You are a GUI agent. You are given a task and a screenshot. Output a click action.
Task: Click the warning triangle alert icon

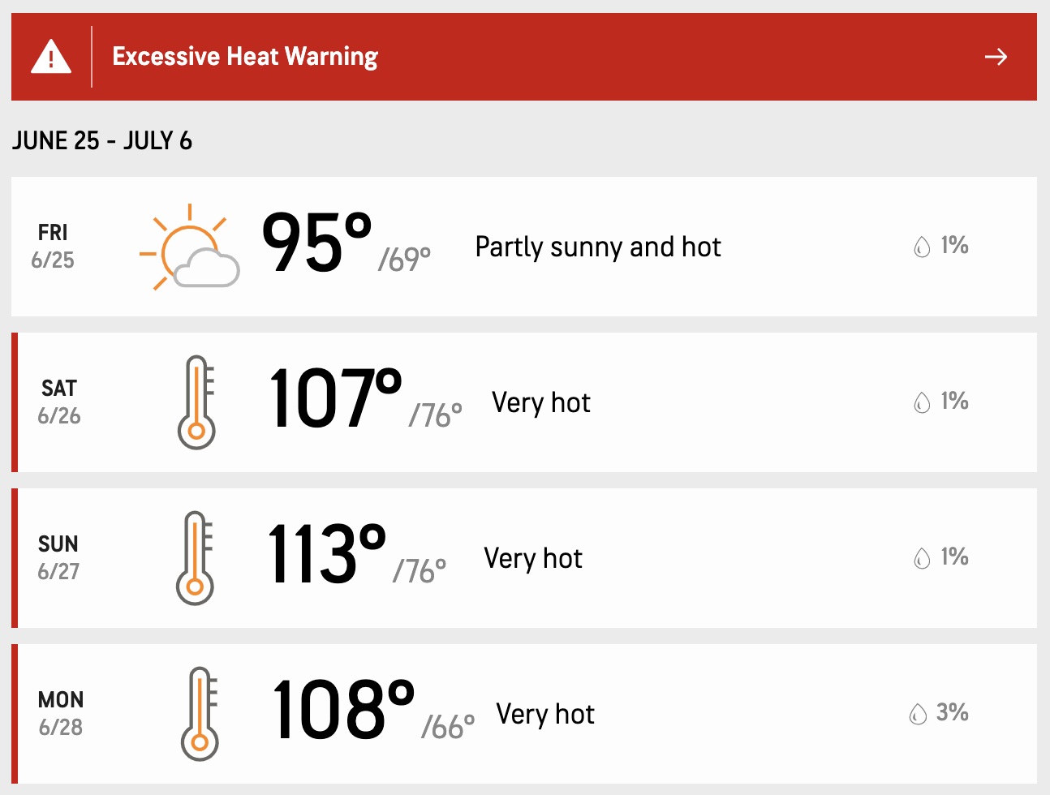50,57
